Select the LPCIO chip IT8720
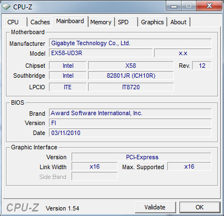 130,87
